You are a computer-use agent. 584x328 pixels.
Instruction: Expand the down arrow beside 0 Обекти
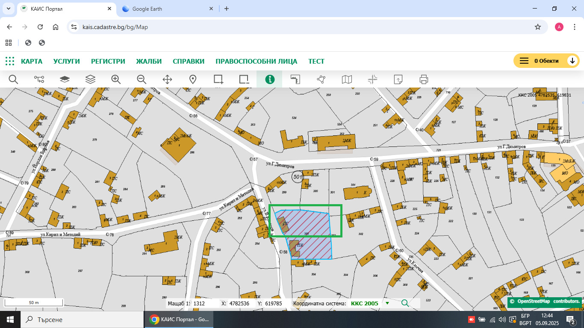click(x=572, y=61)
